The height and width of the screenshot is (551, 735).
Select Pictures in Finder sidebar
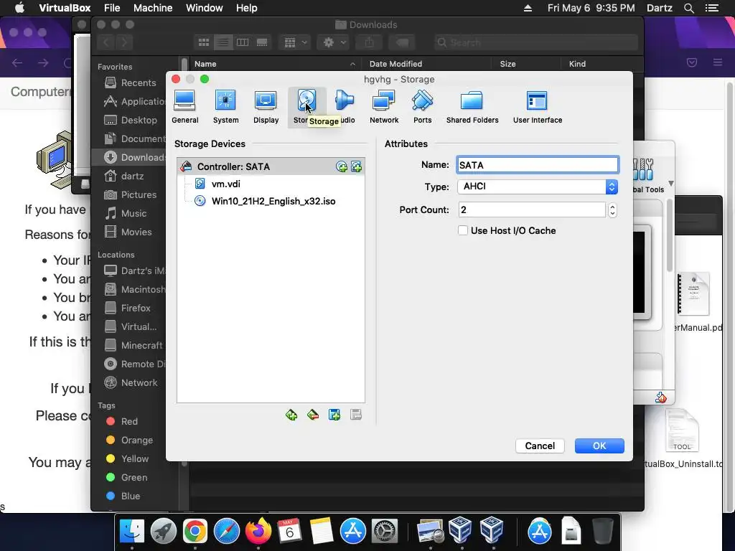click(x=131, y=195)
